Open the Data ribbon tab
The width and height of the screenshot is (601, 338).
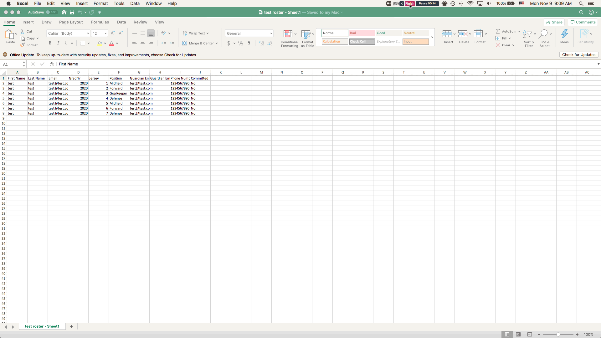(121, 22)
